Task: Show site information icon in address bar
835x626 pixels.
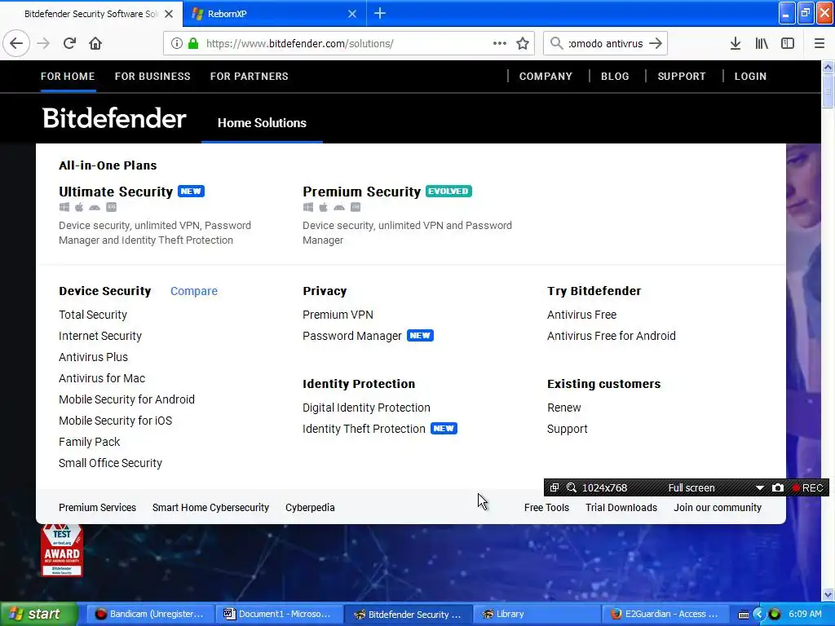Action: (x=176, y=43)
